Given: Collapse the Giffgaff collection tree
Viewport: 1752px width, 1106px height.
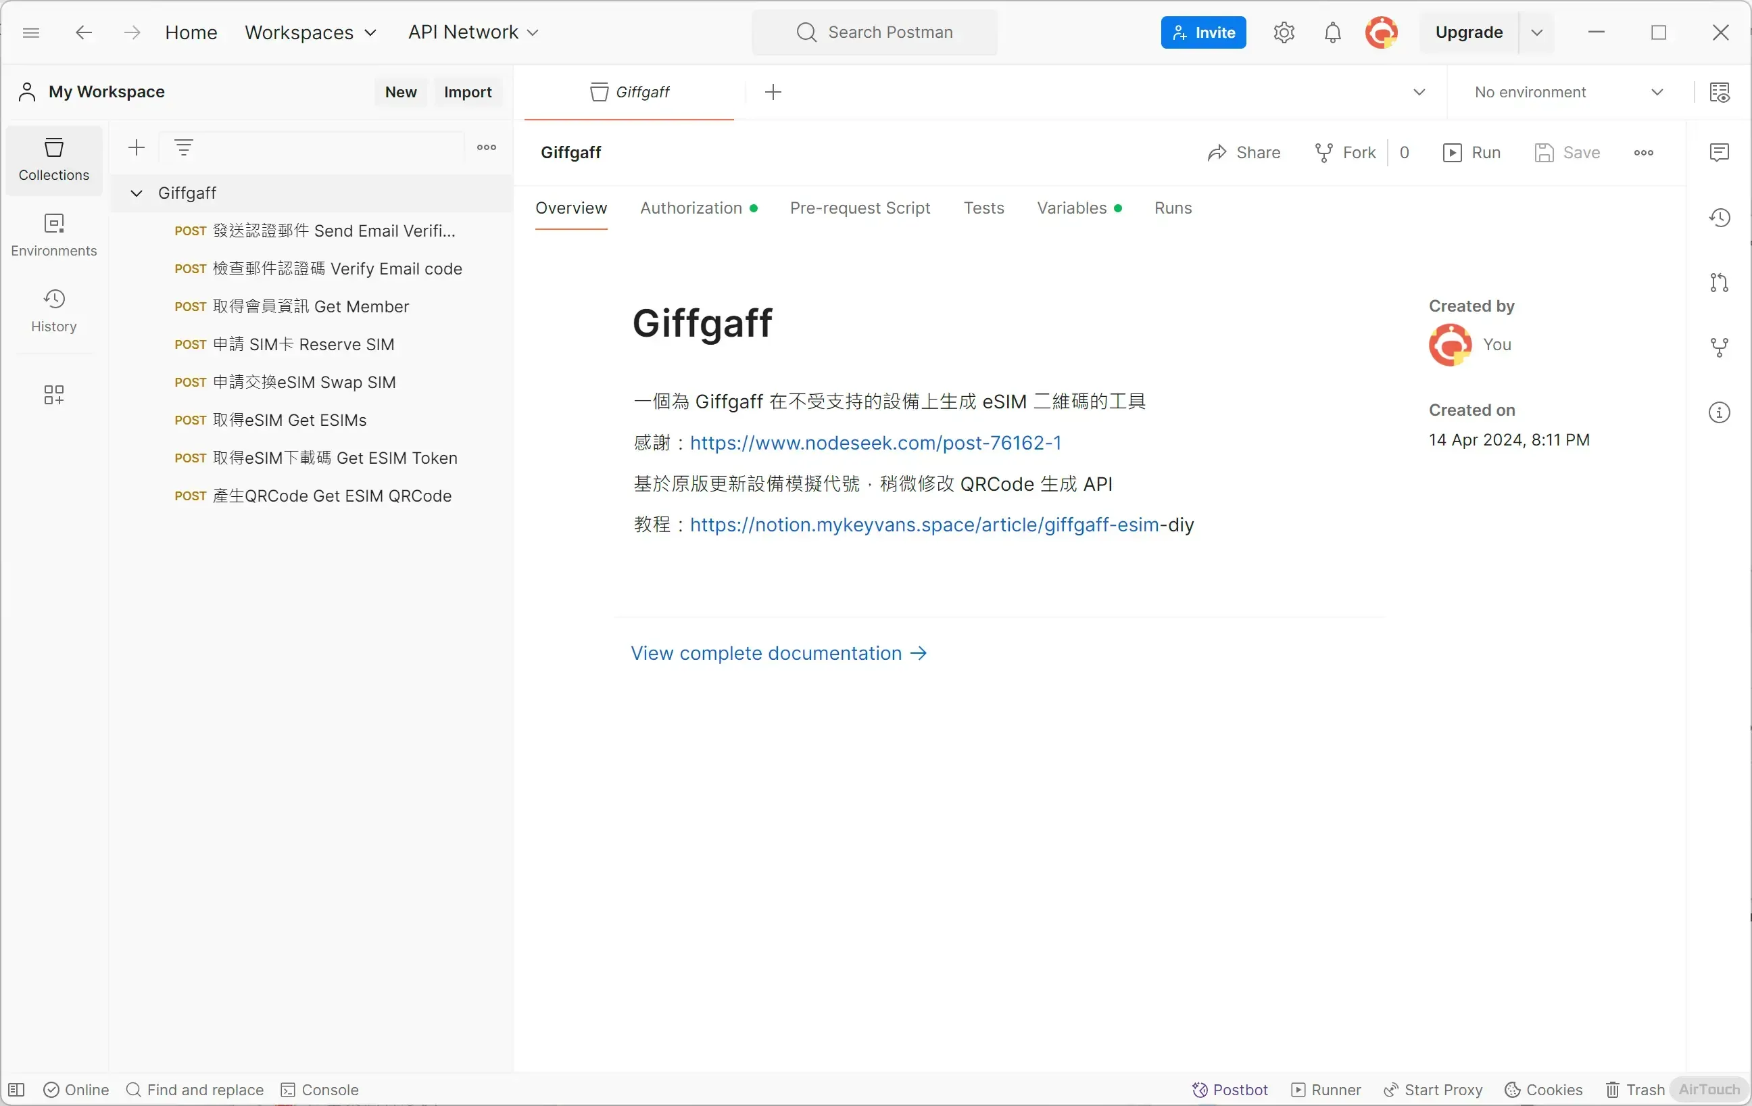Looking at the screenshot, I should (x=136, y=193).
